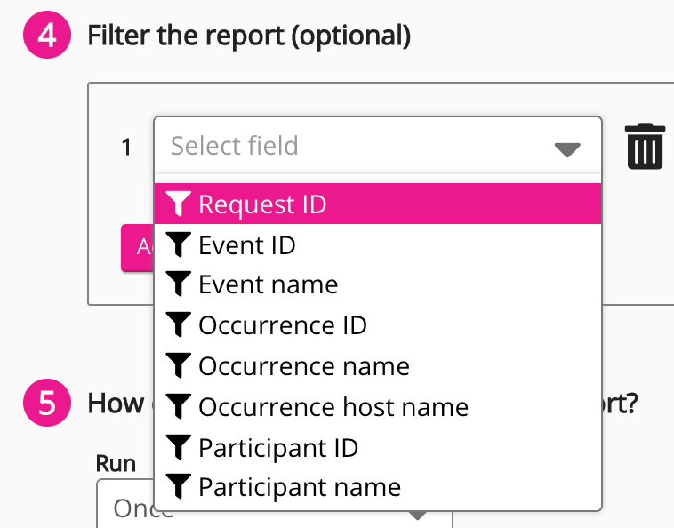The height and width of the screenshot is (528, 674).
Task: Click the funnel icon beside Event name
Action: pyautogui.click(x=180, y=284)
